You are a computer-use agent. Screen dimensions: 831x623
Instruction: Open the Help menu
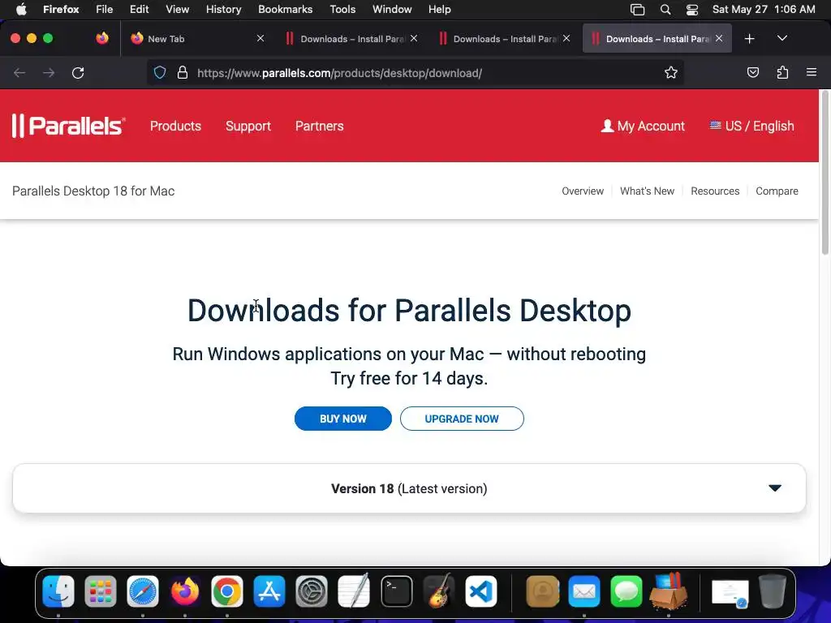tap(439, 9)
